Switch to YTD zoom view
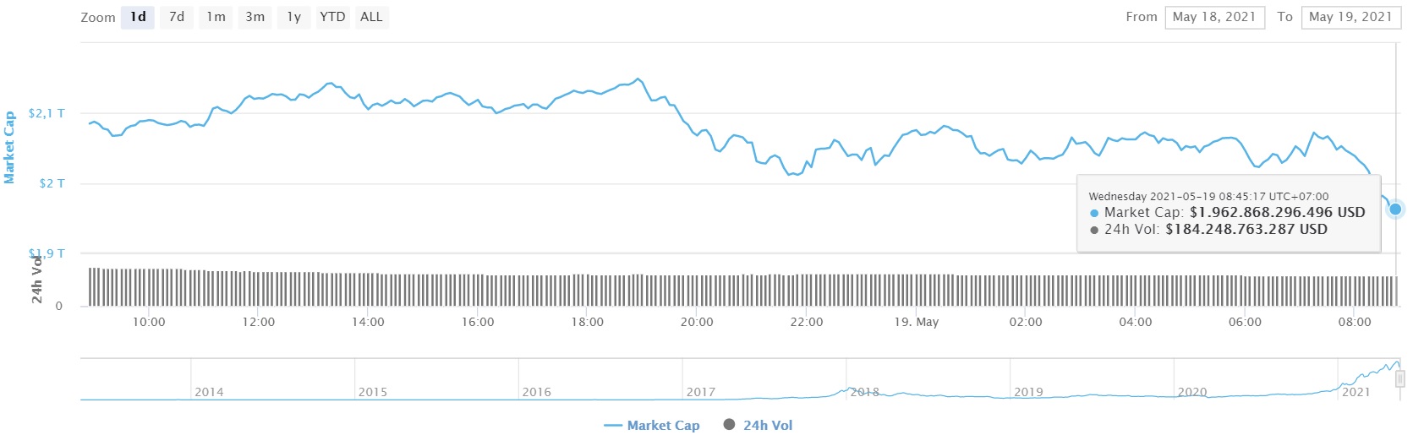 (x=332, y=17)
